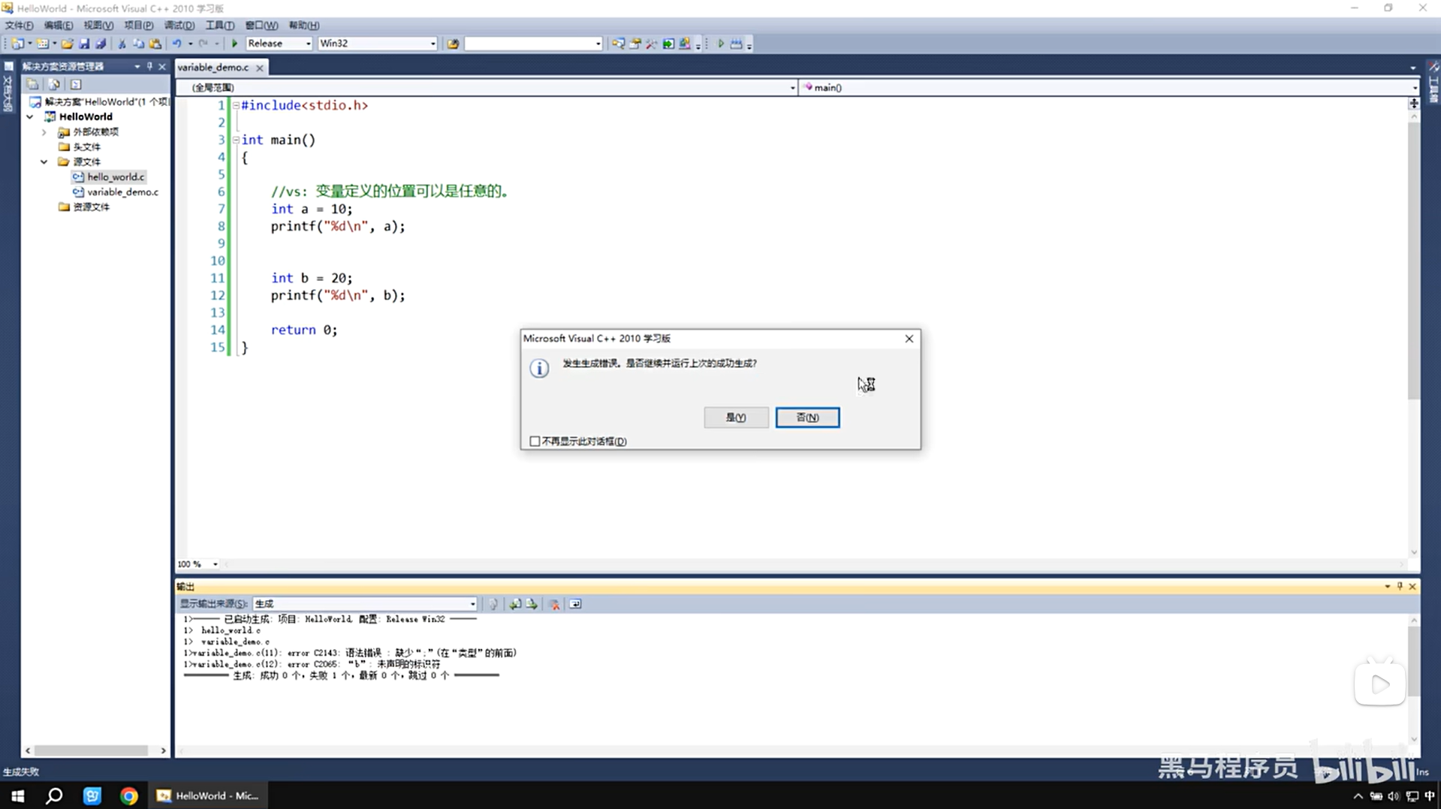Image resolution: width=1441 pixels, height=809 pixels.
Task: Clear all output with the red X icon
Action: coord(555,604)
